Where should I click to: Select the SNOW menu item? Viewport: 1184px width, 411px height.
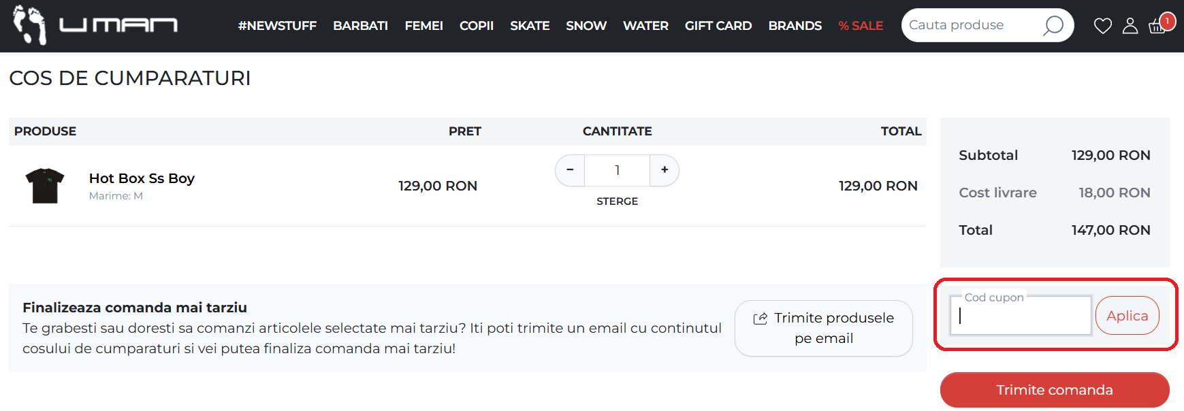(586, 26)
